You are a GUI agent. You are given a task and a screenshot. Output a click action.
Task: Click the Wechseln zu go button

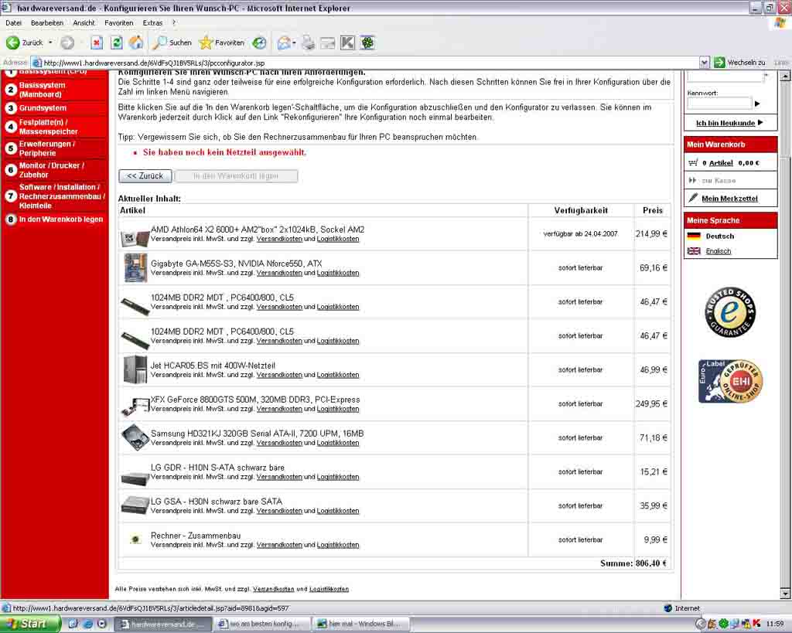739,63
